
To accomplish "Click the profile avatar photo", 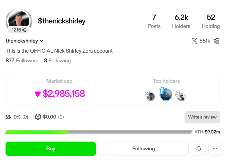I will pos(19,20).
